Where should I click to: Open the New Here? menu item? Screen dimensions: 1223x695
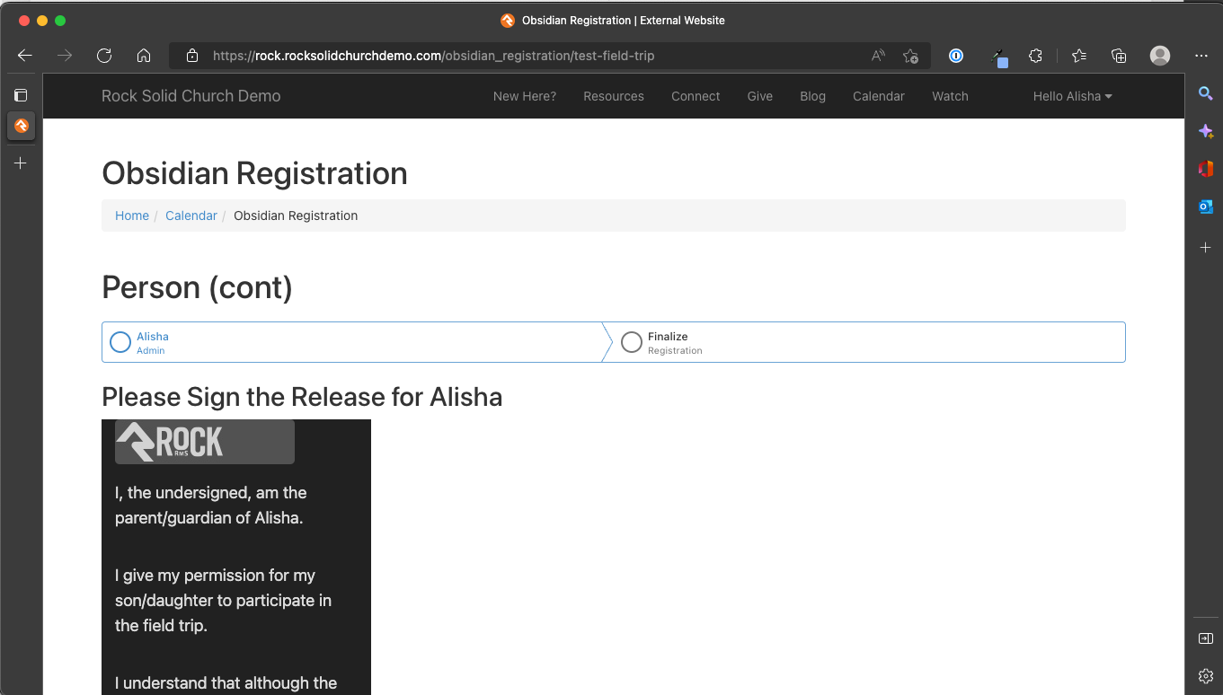[x=525, y=96]
